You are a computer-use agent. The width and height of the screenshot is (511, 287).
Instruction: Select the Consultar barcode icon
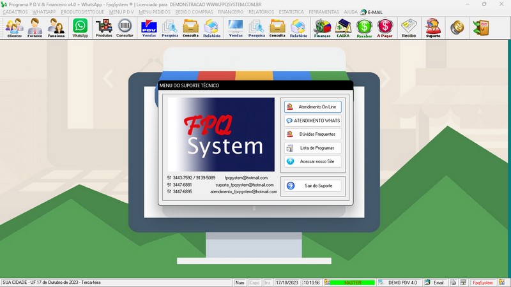click(125, 28)
